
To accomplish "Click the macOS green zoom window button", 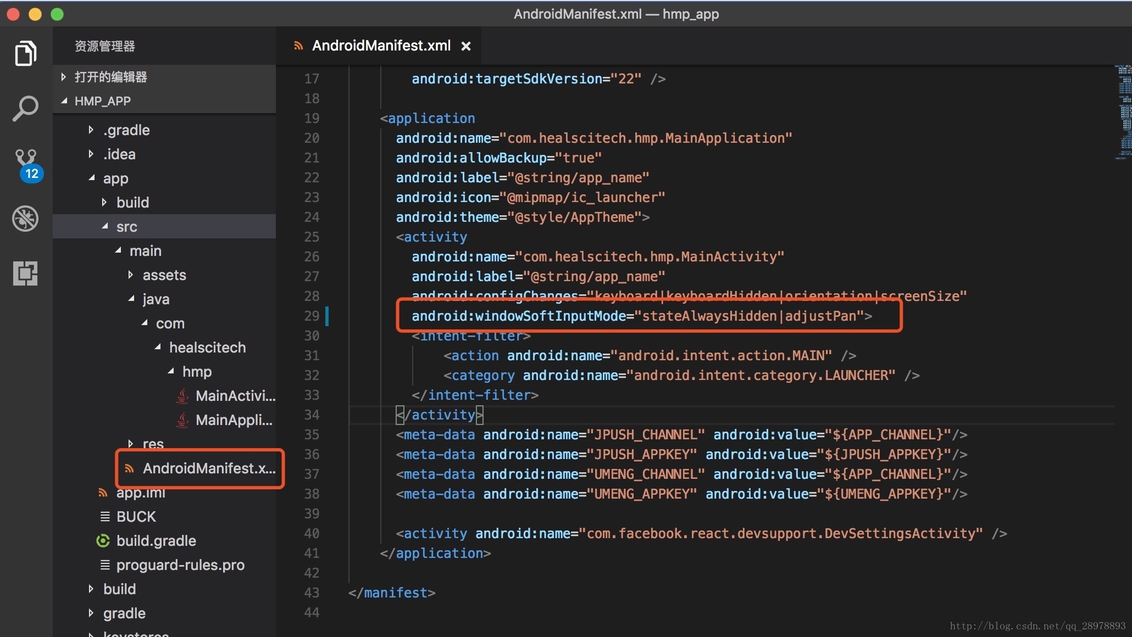I will point(57,14).
